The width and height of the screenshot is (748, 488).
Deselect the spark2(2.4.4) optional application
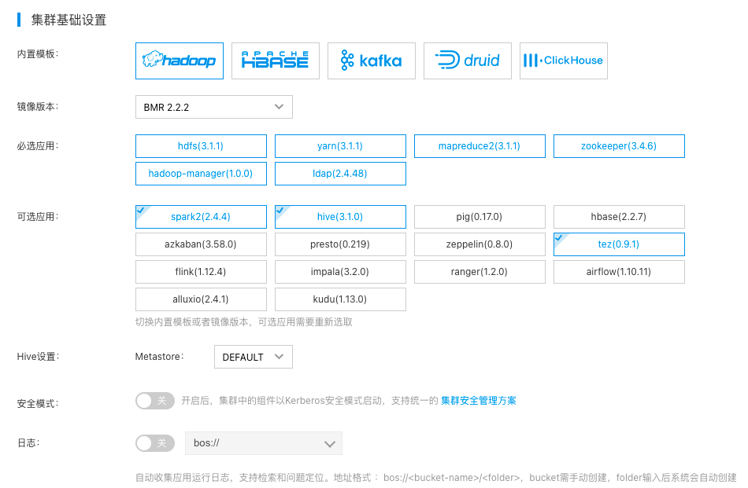201,217
